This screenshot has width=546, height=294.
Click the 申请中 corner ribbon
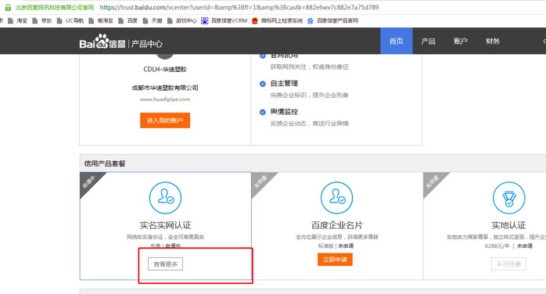[x=89, y=182]
